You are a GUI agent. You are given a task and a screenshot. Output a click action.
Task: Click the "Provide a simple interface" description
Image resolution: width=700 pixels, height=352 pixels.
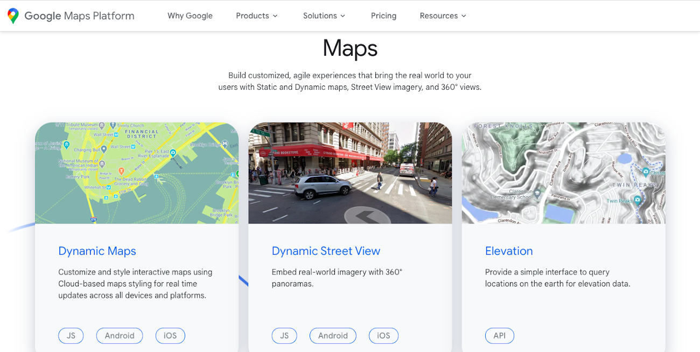coord(557,278)
